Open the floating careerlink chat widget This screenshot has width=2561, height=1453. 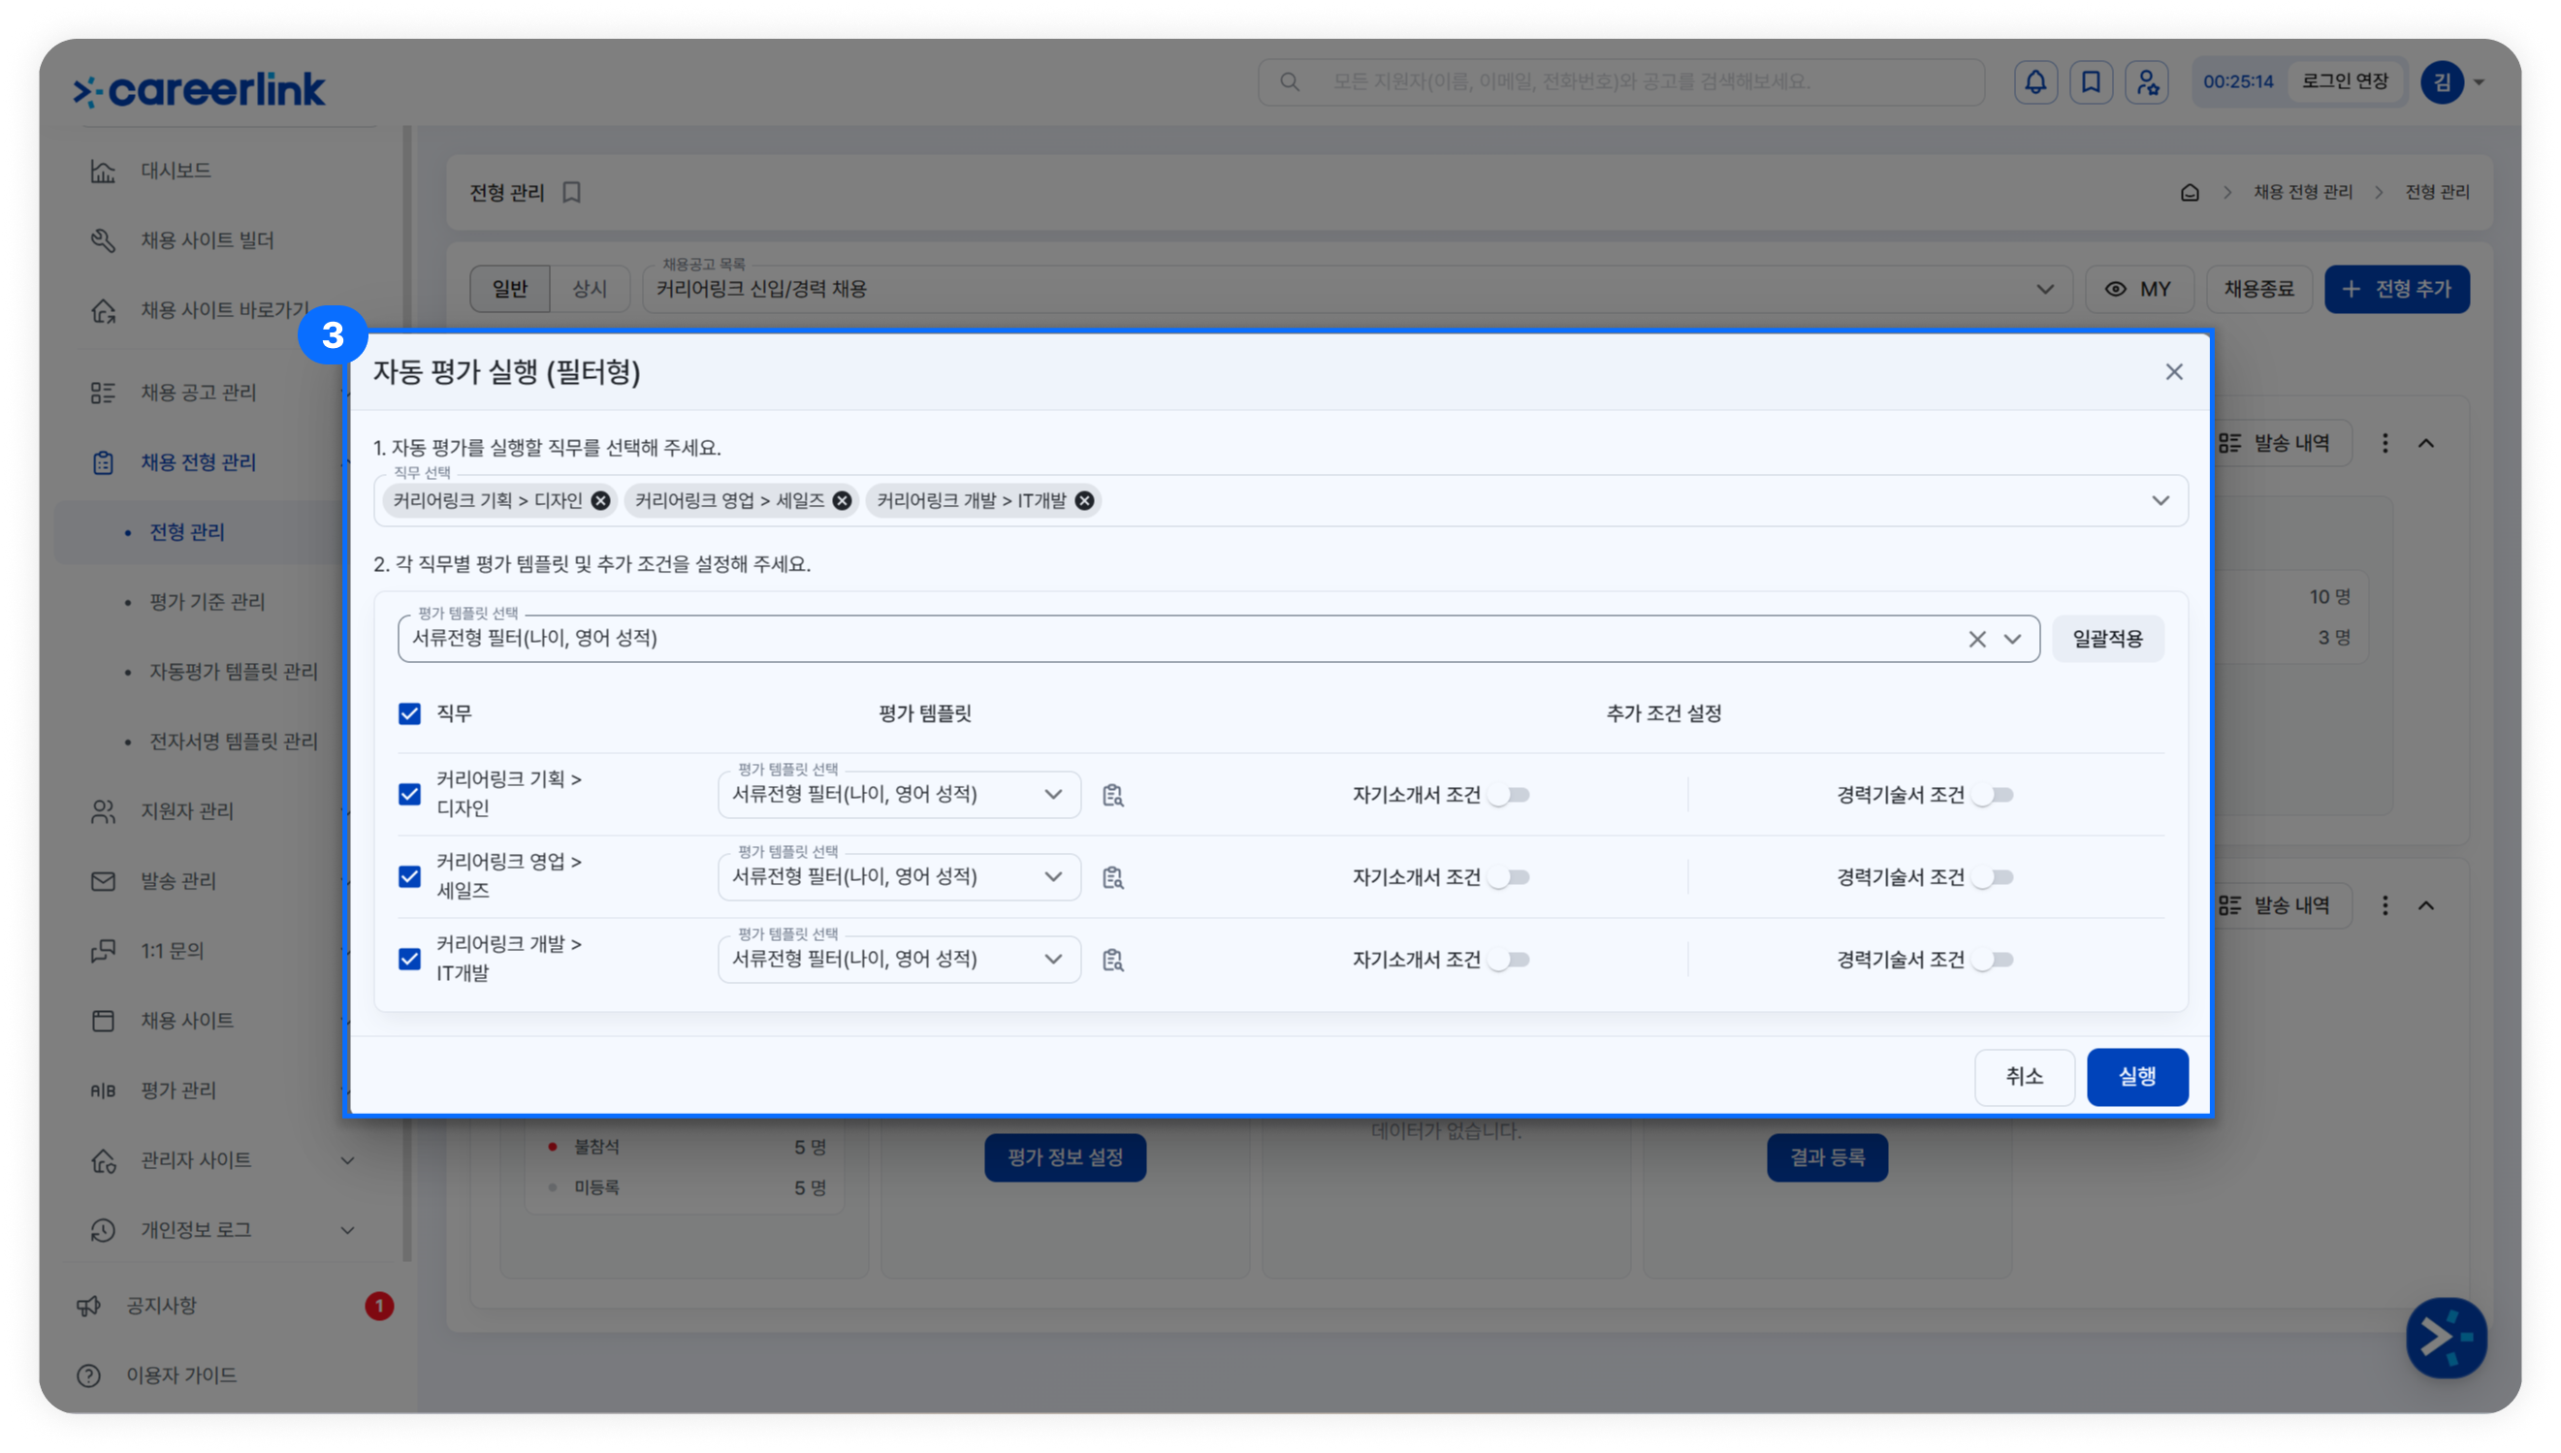click(2447, 1338)
